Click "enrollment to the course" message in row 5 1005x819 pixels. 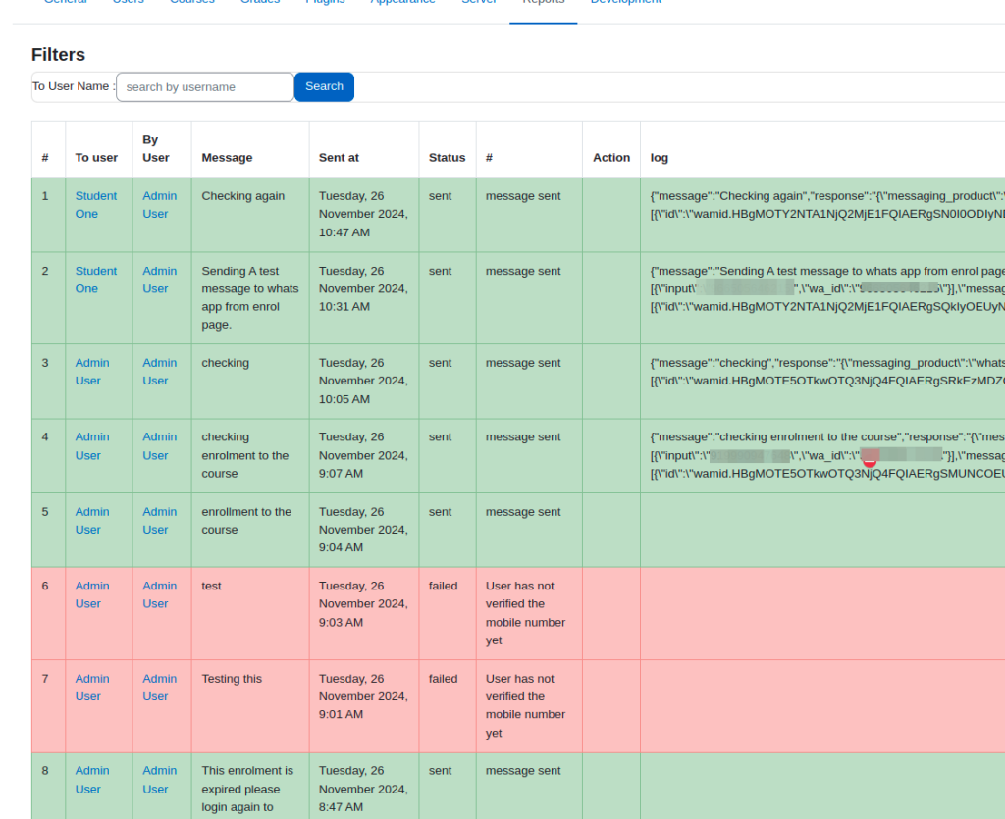click(246, 521)
